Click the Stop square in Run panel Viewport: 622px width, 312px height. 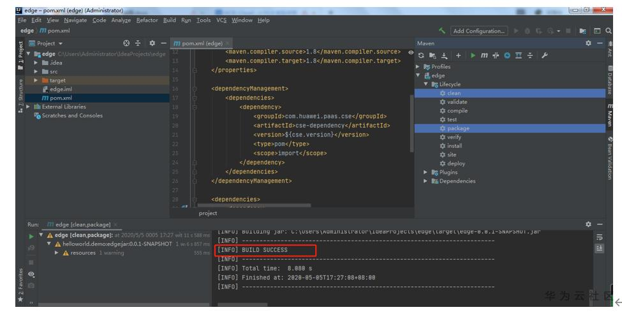[31, 262]
